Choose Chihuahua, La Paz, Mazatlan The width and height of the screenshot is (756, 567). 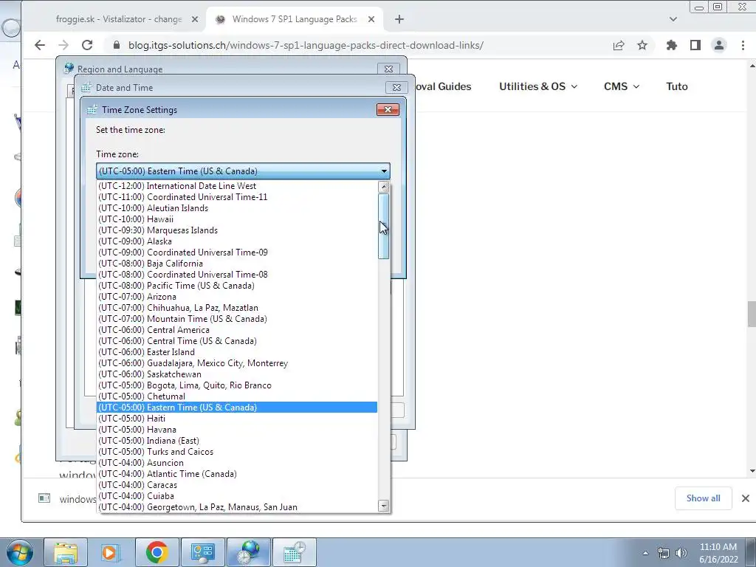(237, 308)
